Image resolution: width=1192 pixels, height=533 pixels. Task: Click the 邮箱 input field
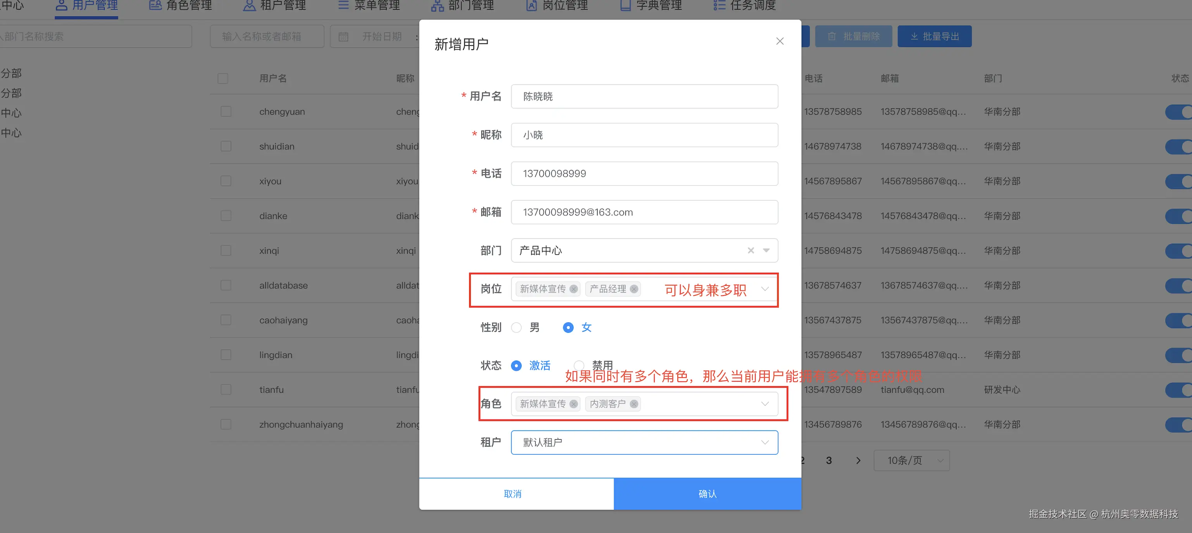point(644,212)
